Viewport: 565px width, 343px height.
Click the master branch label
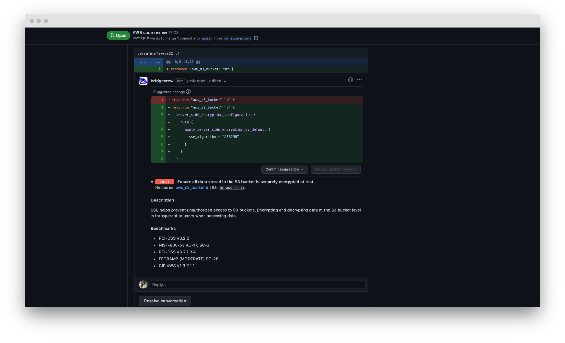tap(207, 38)
